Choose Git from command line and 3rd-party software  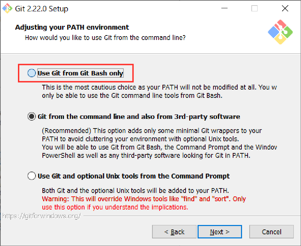(32, 117)
